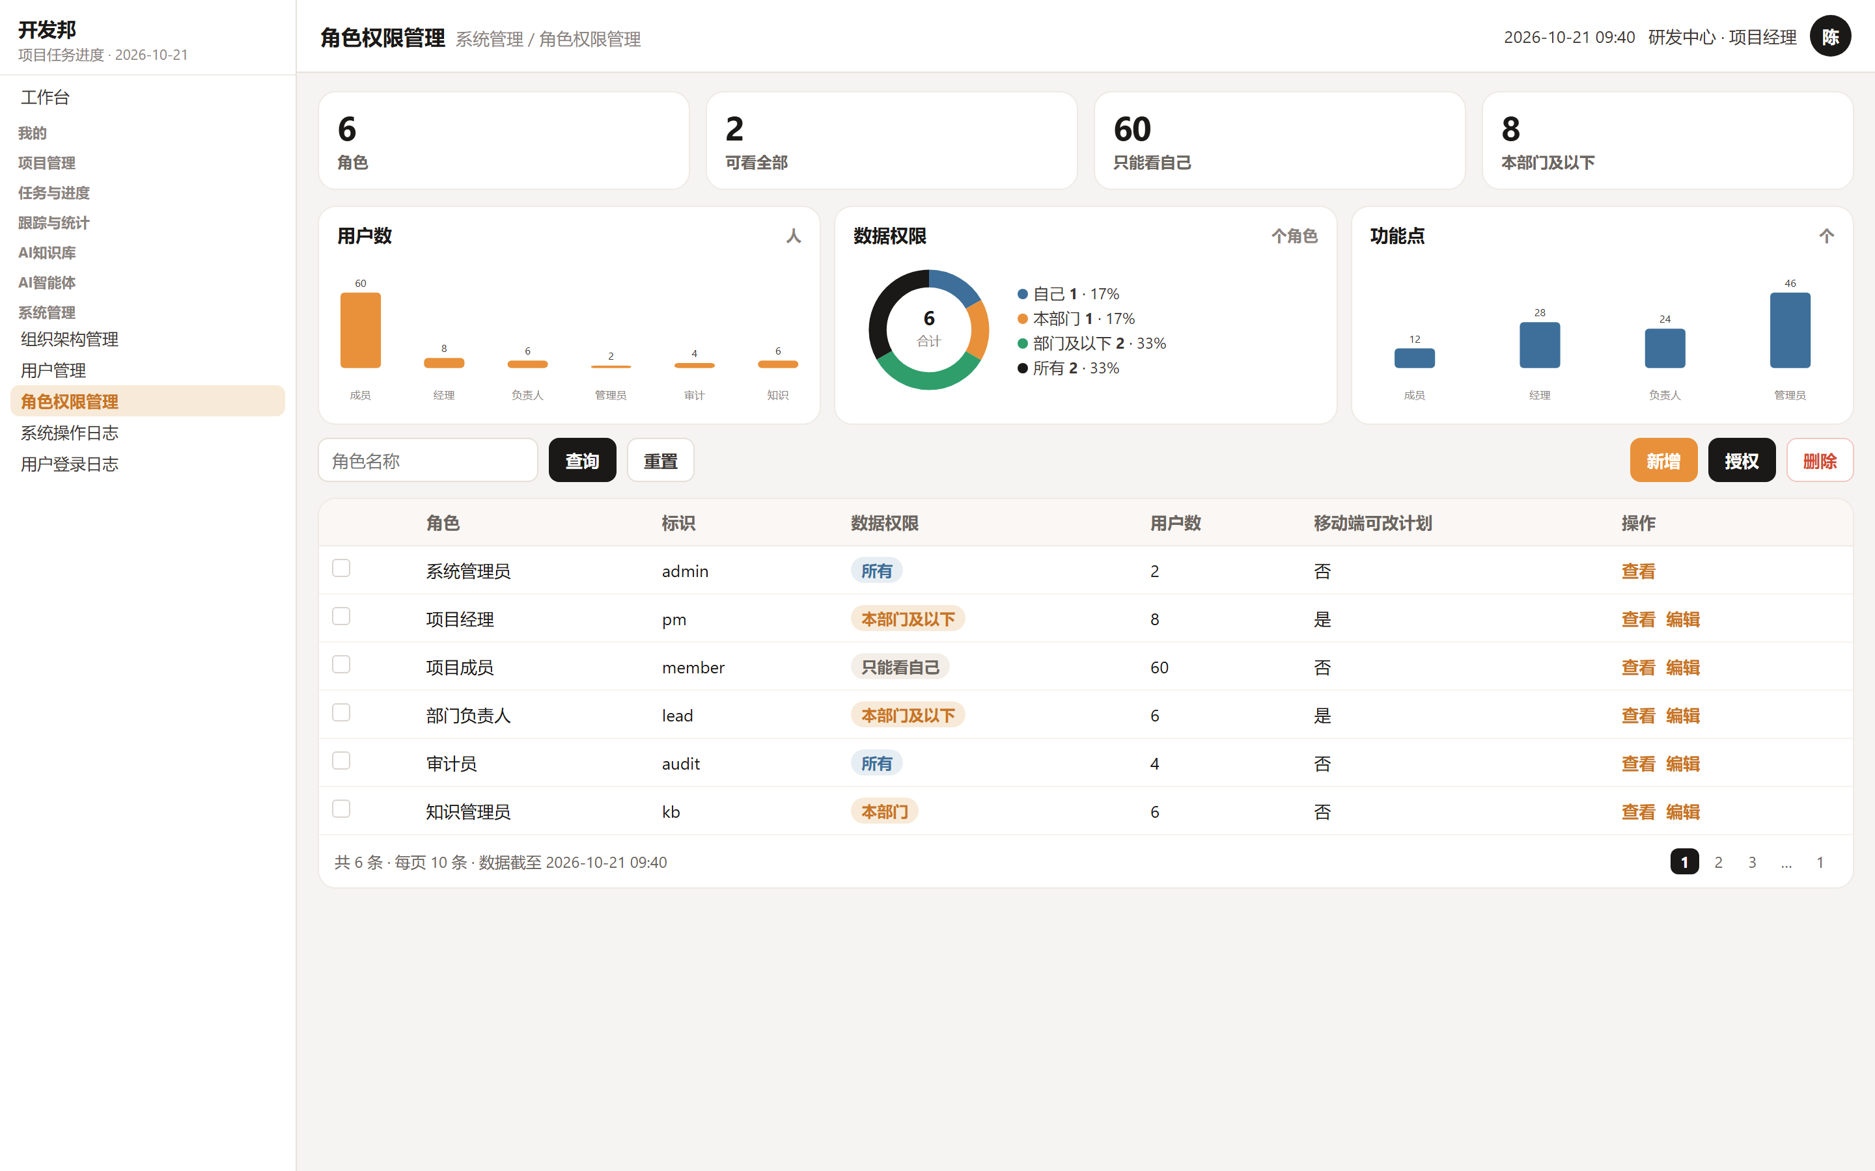Screen dimensions: 1875x1171
Task: Click the orange 新增 button
Action: 1663,461
